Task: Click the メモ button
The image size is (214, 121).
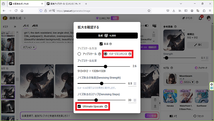Action: [173, 116]
